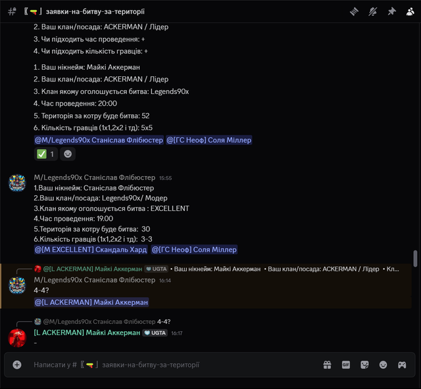
Task: Toggle the checkmark reaction with count 1
Action: [46, 154]
